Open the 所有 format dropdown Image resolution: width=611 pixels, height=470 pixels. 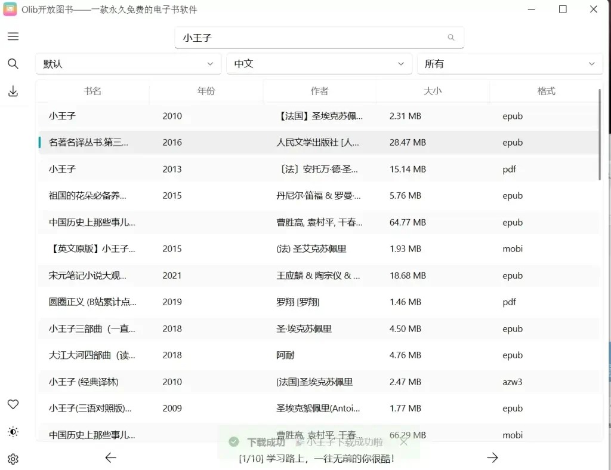[x=510, y=63]
